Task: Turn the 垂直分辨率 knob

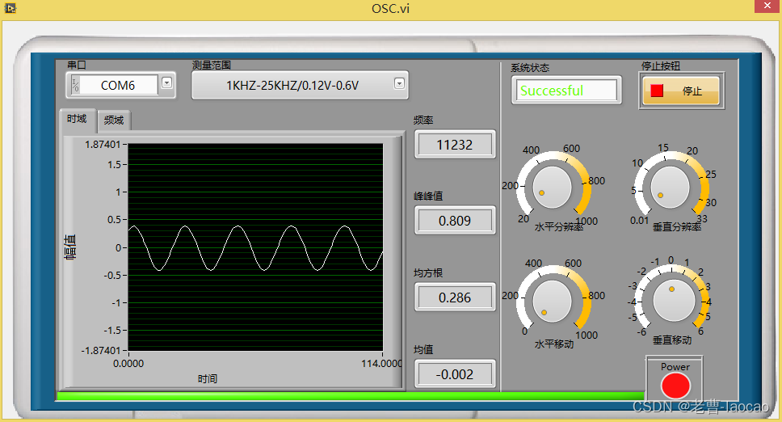Action: click(670, 188)
